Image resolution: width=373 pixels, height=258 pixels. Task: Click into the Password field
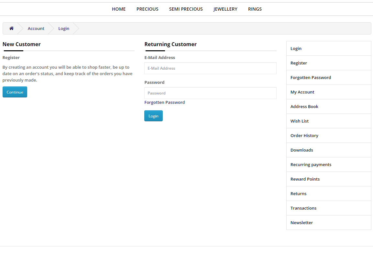tap(210, 93)
